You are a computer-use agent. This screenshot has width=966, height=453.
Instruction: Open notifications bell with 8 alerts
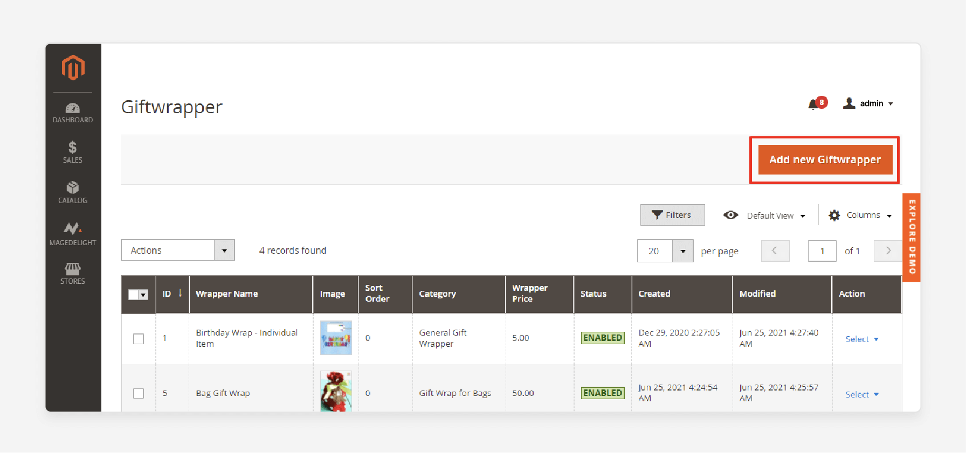817,103
